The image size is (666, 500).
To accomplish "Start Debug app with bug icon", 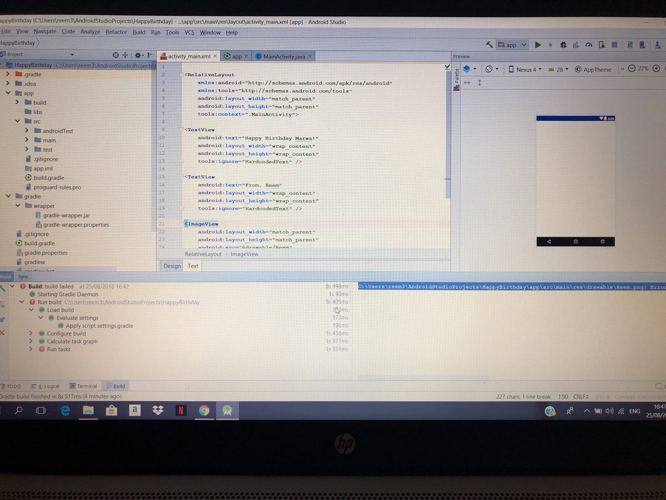I will coord(563,45).
